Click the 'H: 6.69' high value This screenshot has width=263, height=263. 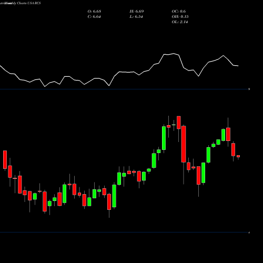pyautogui.click(x=137, y=12)
